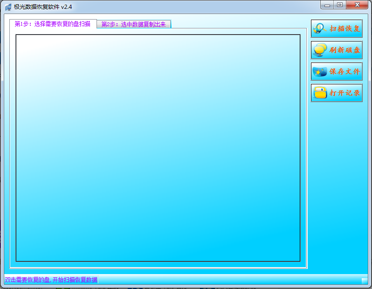This screenshot has width=372, height=289.
Task: Minimize the 极光数据恢复软件 window
Action: tap(327, 5)
